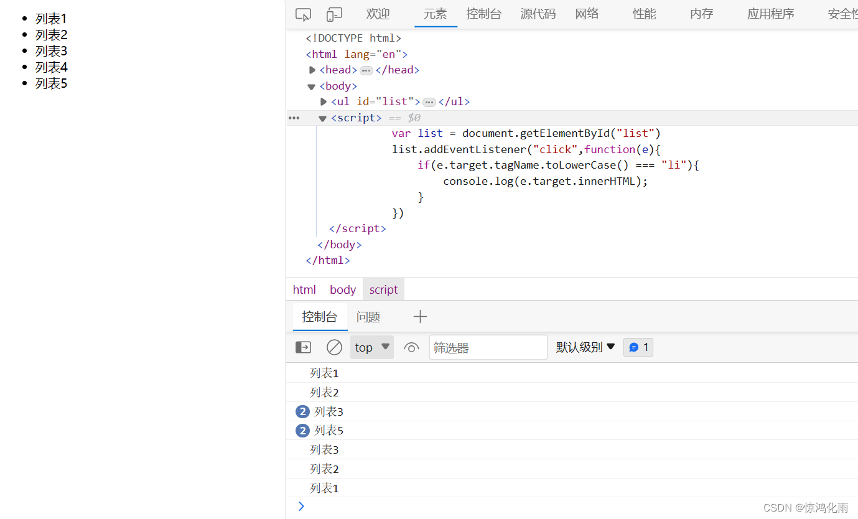Open the 网络 tab
This screenshot has height=519, width=858.
pyautogui.click(x=587, y=14)
